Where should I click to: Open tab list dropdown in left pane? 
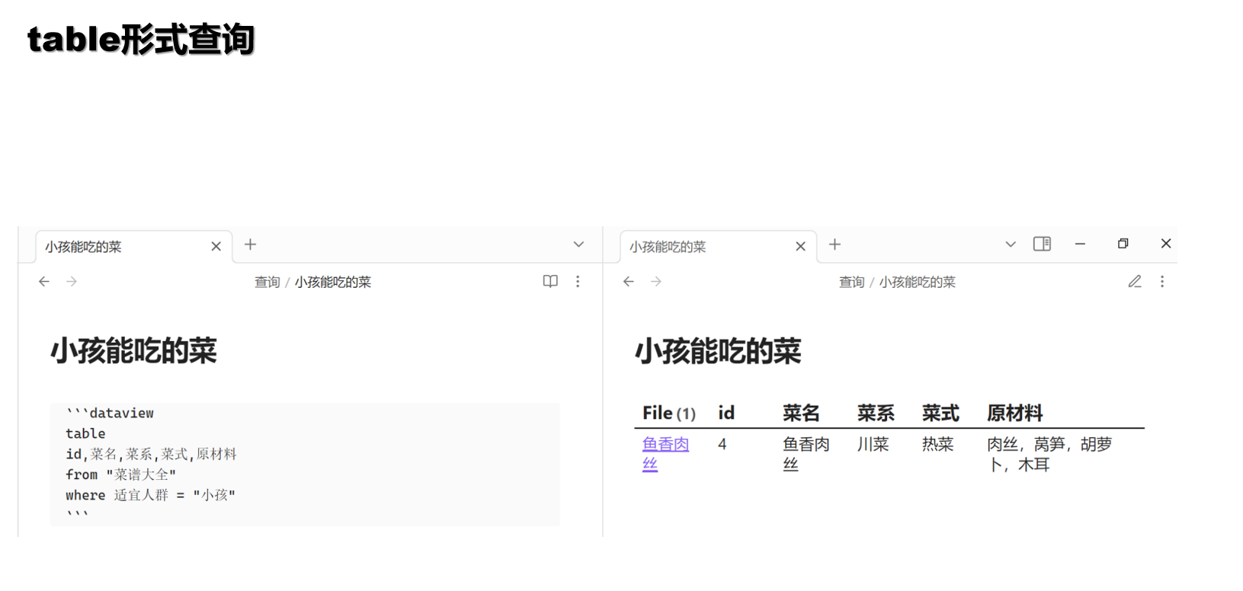578,244
